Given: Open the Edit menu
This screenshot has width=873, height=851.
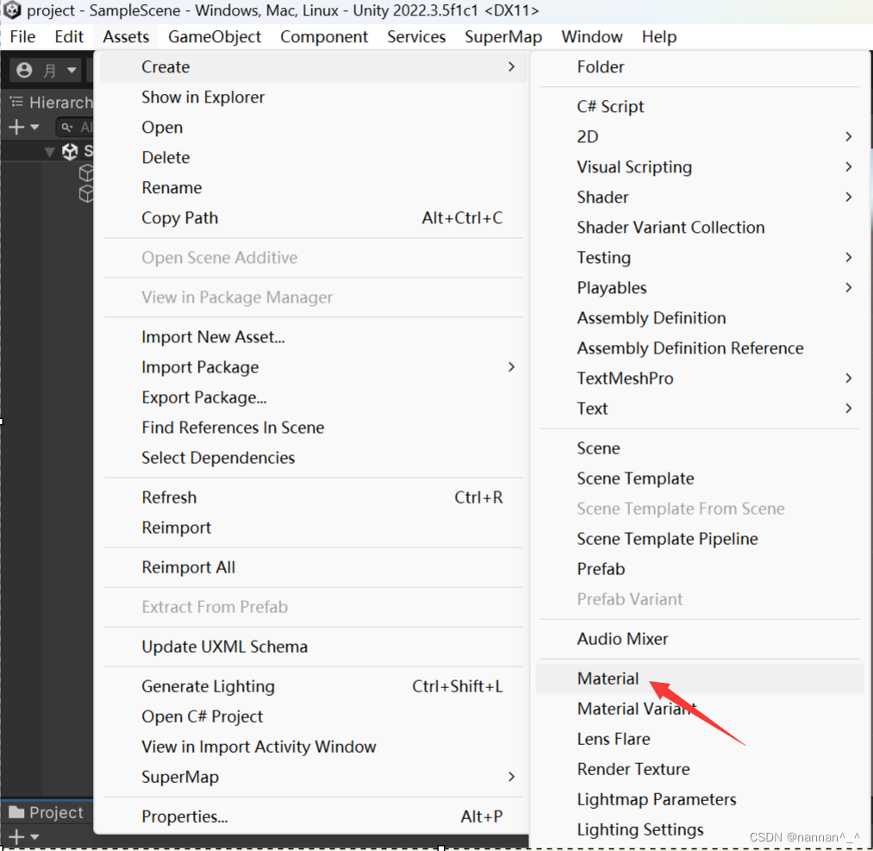Looking at the screenshot, I should (x=69, y=37).
